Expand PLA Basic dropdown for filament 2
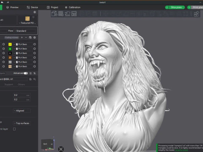 [x=22, y=44]
